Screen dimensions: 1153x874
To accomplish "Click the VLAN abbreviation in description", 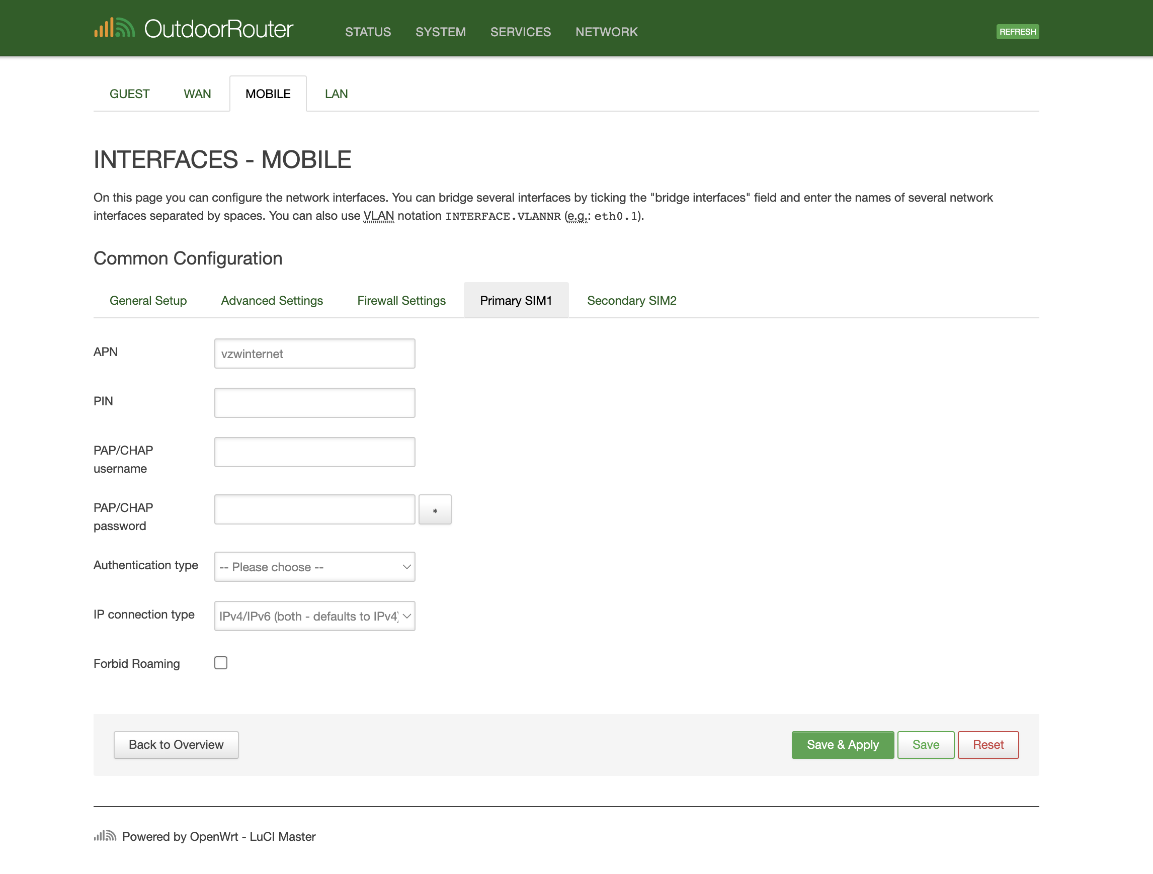I will click(x=379, y=216).
